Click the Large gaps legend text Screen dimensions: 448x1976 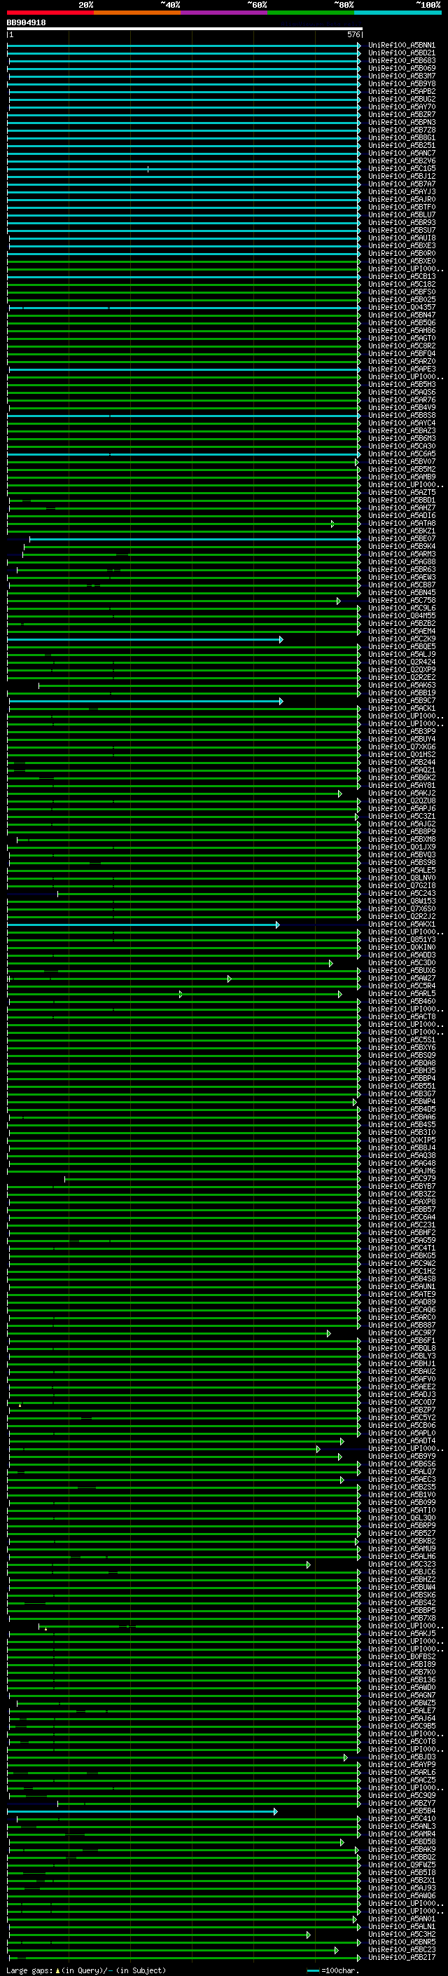[86, 1970]
